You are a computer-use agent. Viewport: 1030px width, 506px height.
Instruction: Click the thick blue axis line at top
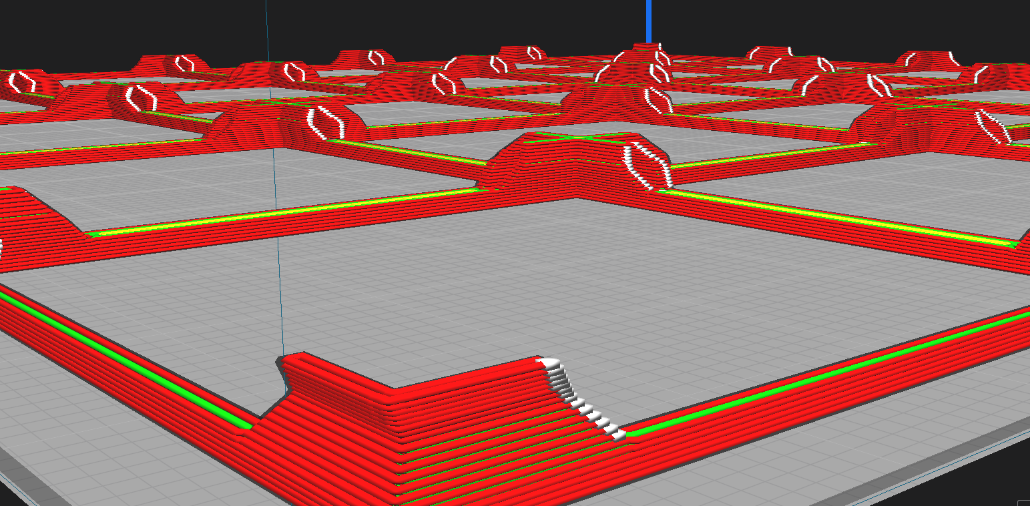648,21
